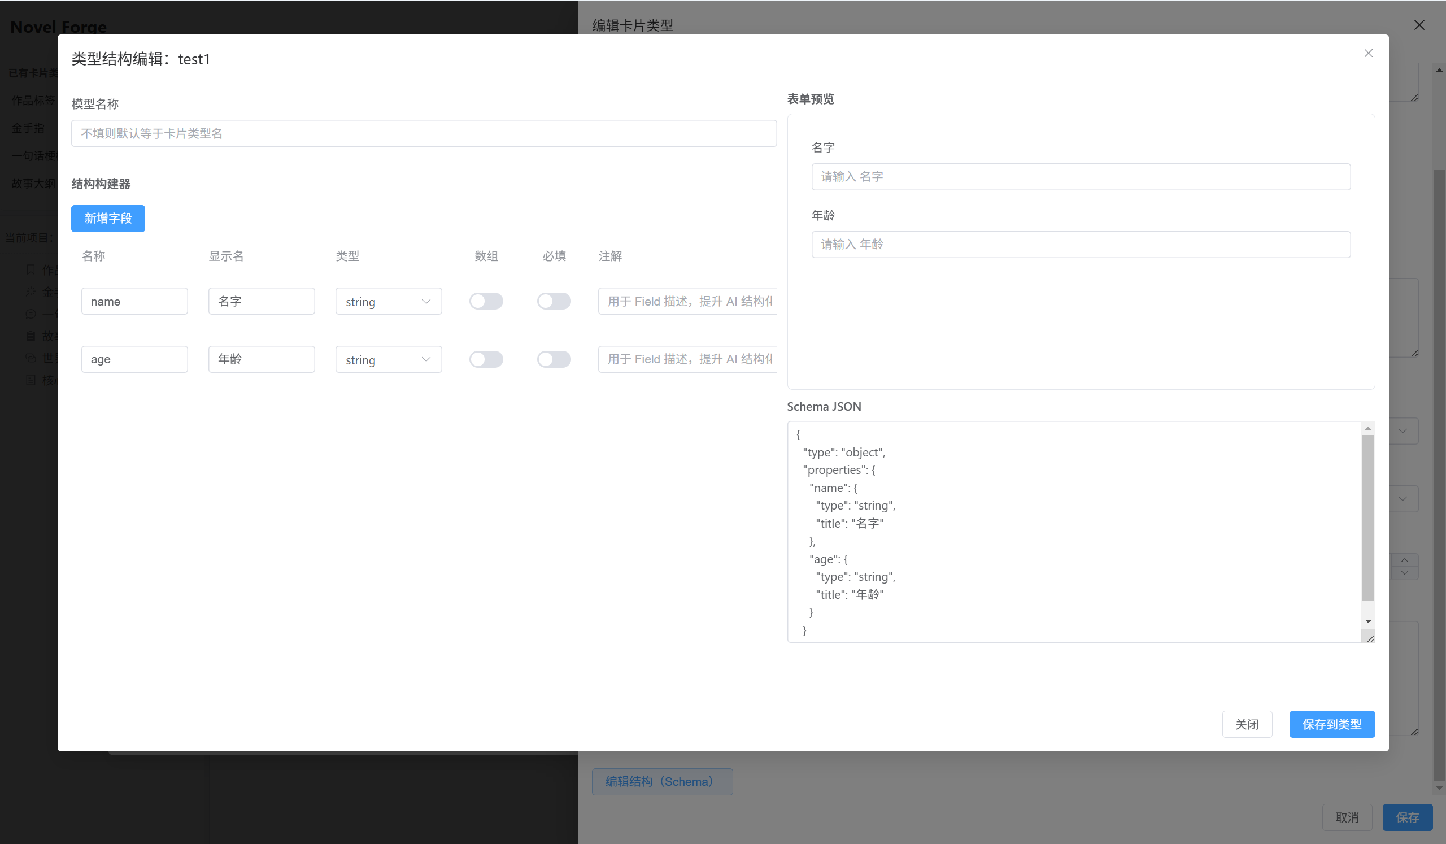Click the Schema JSON resize handle

[1370, 638]
